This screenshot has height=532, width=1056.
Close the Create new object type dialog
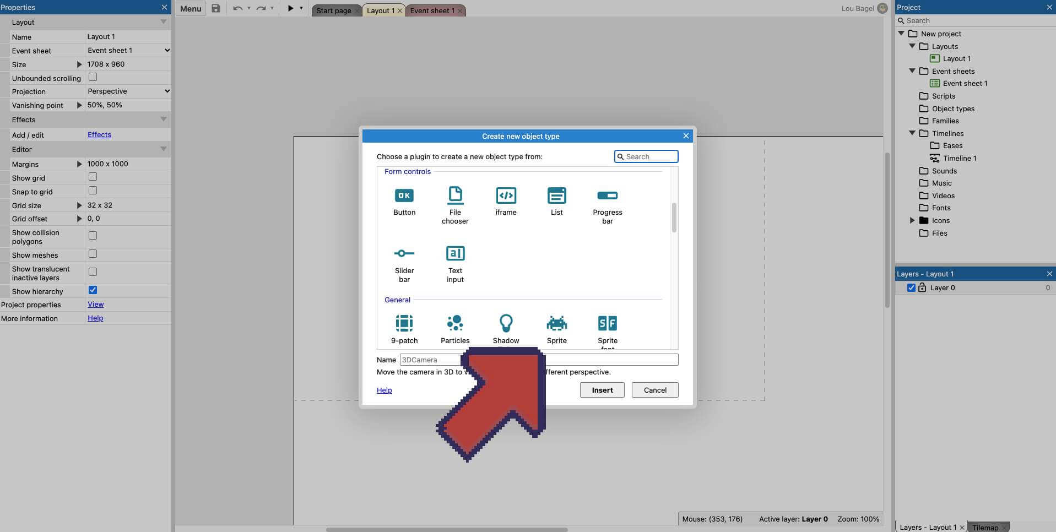[686, 135]
